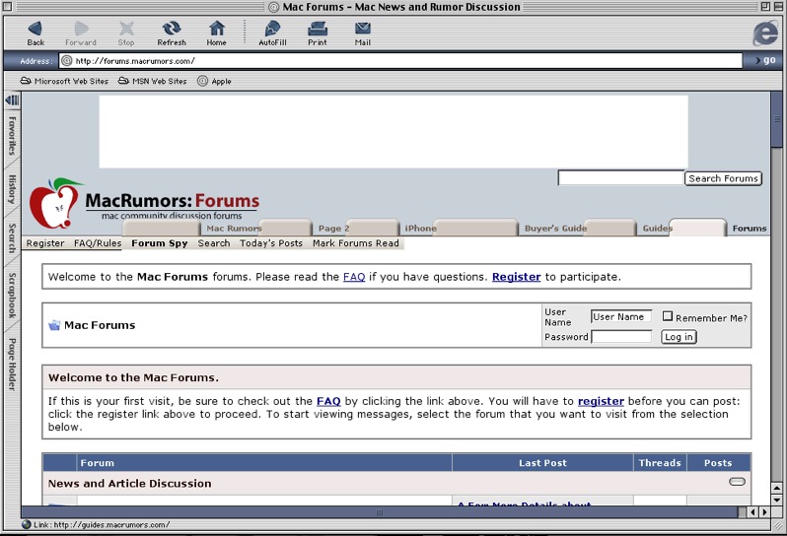The width and height of the screenshot is (787, 536).
Task: Open Microsoft Web Sites favorites folder
Action: tap(64, 81)
